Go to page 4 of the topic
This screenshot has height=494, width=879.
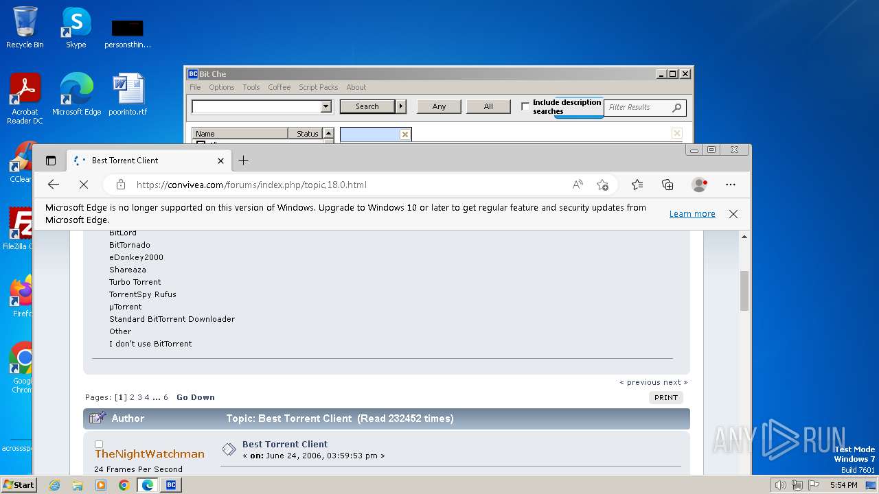[x=146, y=397]
